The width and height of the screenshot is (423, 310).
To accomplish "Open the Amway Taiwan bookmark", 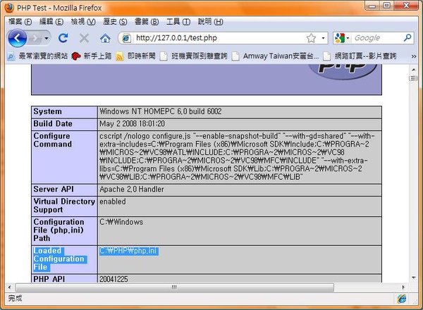I will tap(276, 56).
